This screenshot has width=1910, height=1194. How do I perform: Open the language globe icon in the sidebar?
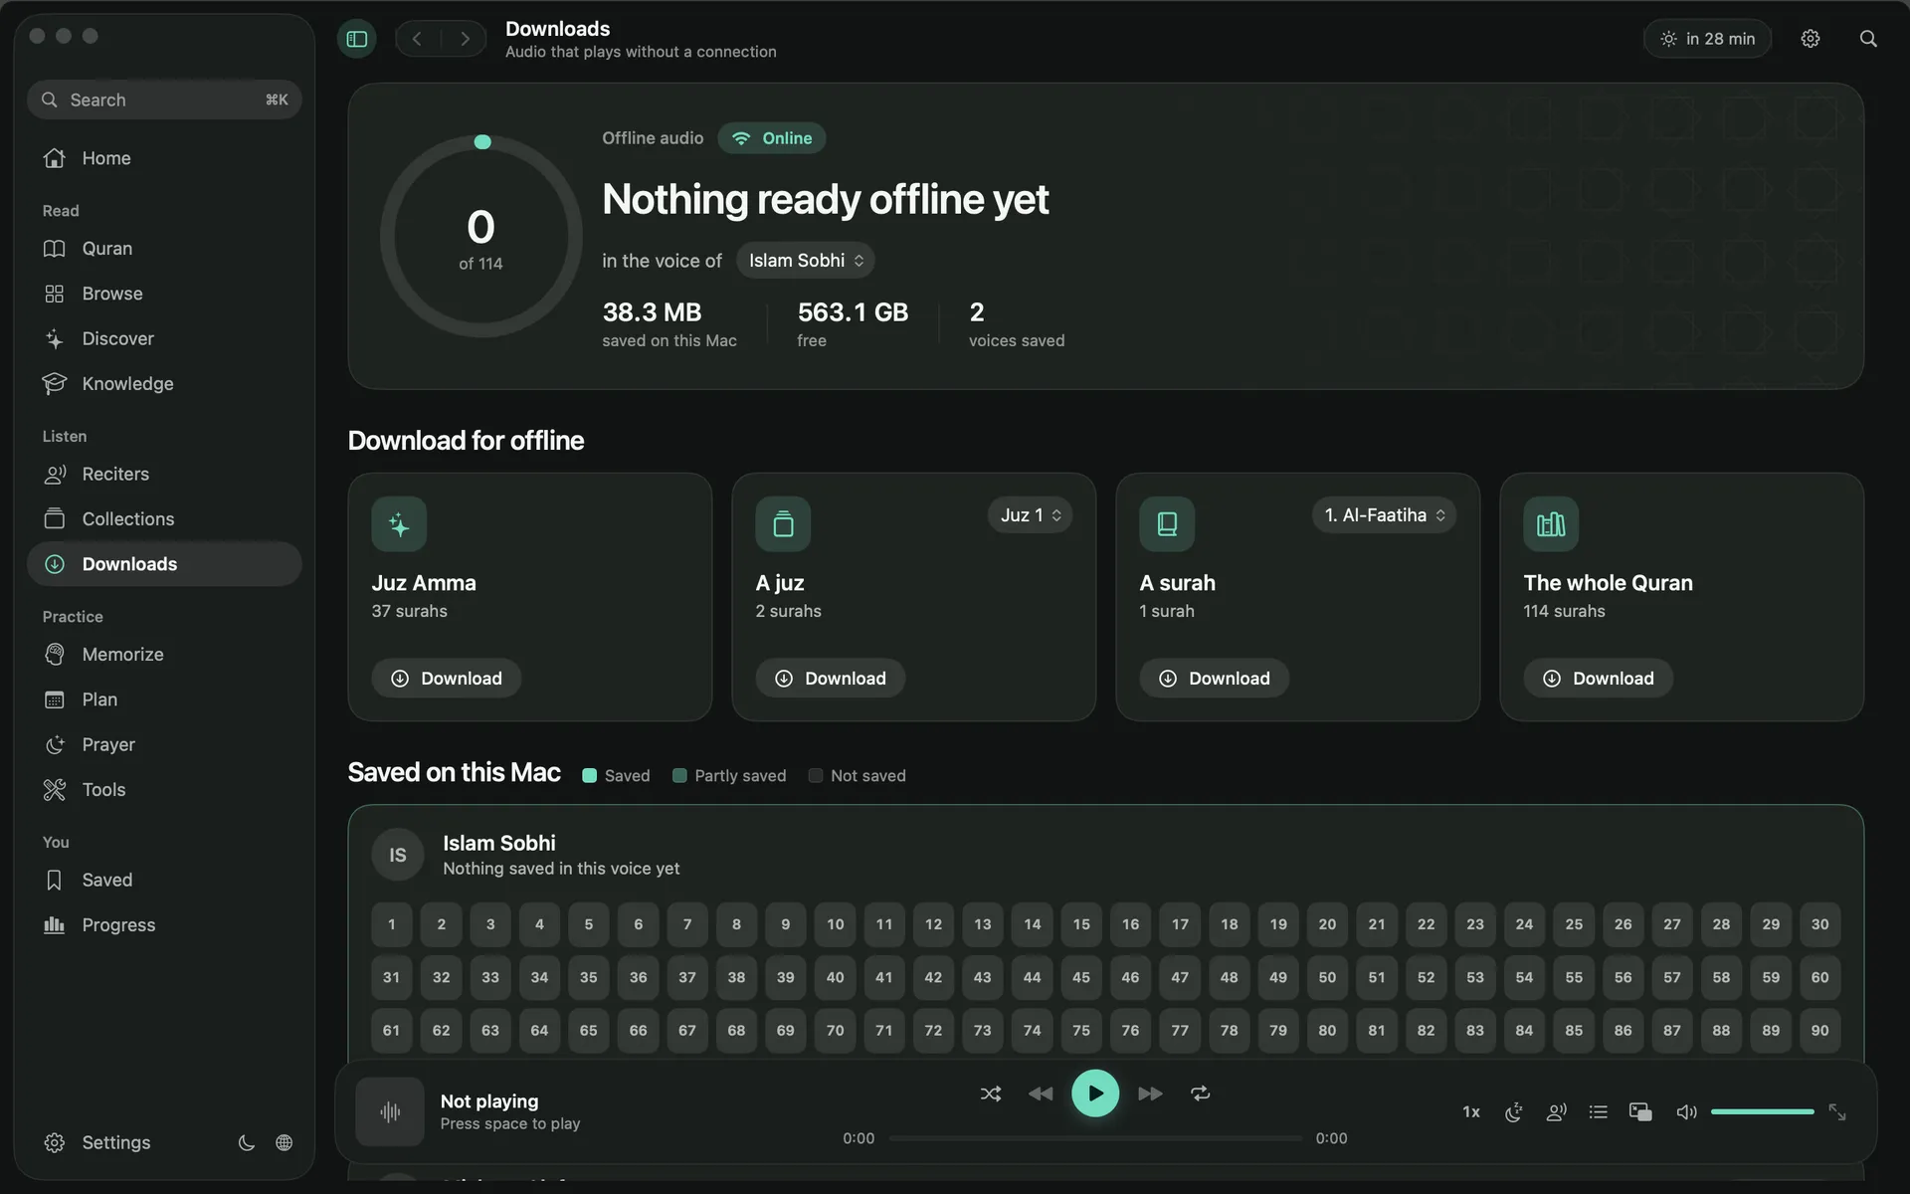click(284, 1142)
